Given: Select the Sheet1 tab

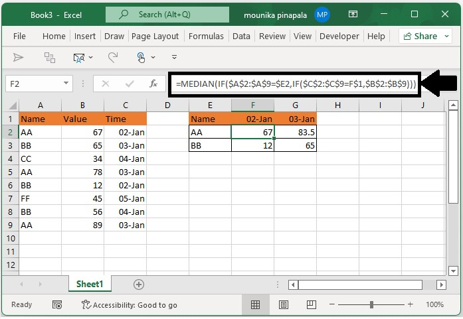Looking at the screenshot, I should (90, 285).
